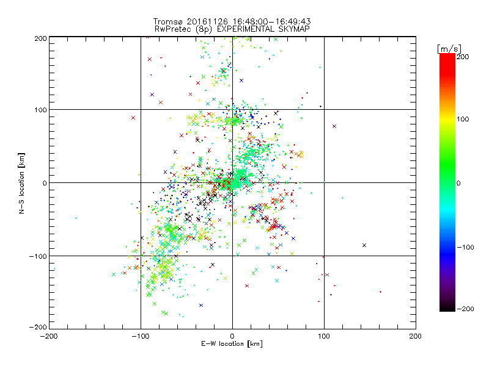Viewport: 489px width, 366px height.
Task: Click the -200 tick label on the N-S axis
Action: [x=38, y=327]
